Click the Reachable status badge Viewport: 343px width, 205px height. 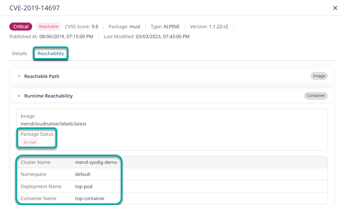[48, 27]
